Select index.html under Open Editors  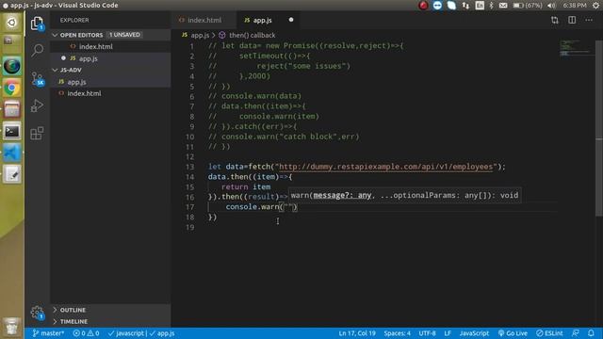click(96, 46)
